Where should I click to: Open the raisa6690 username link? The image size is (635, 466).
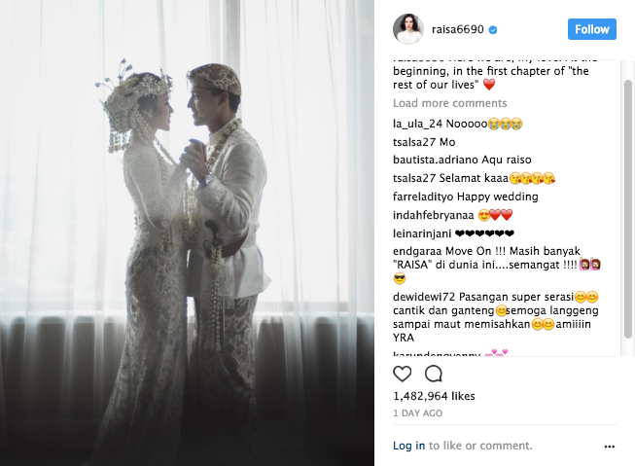(x=458, y=29)
